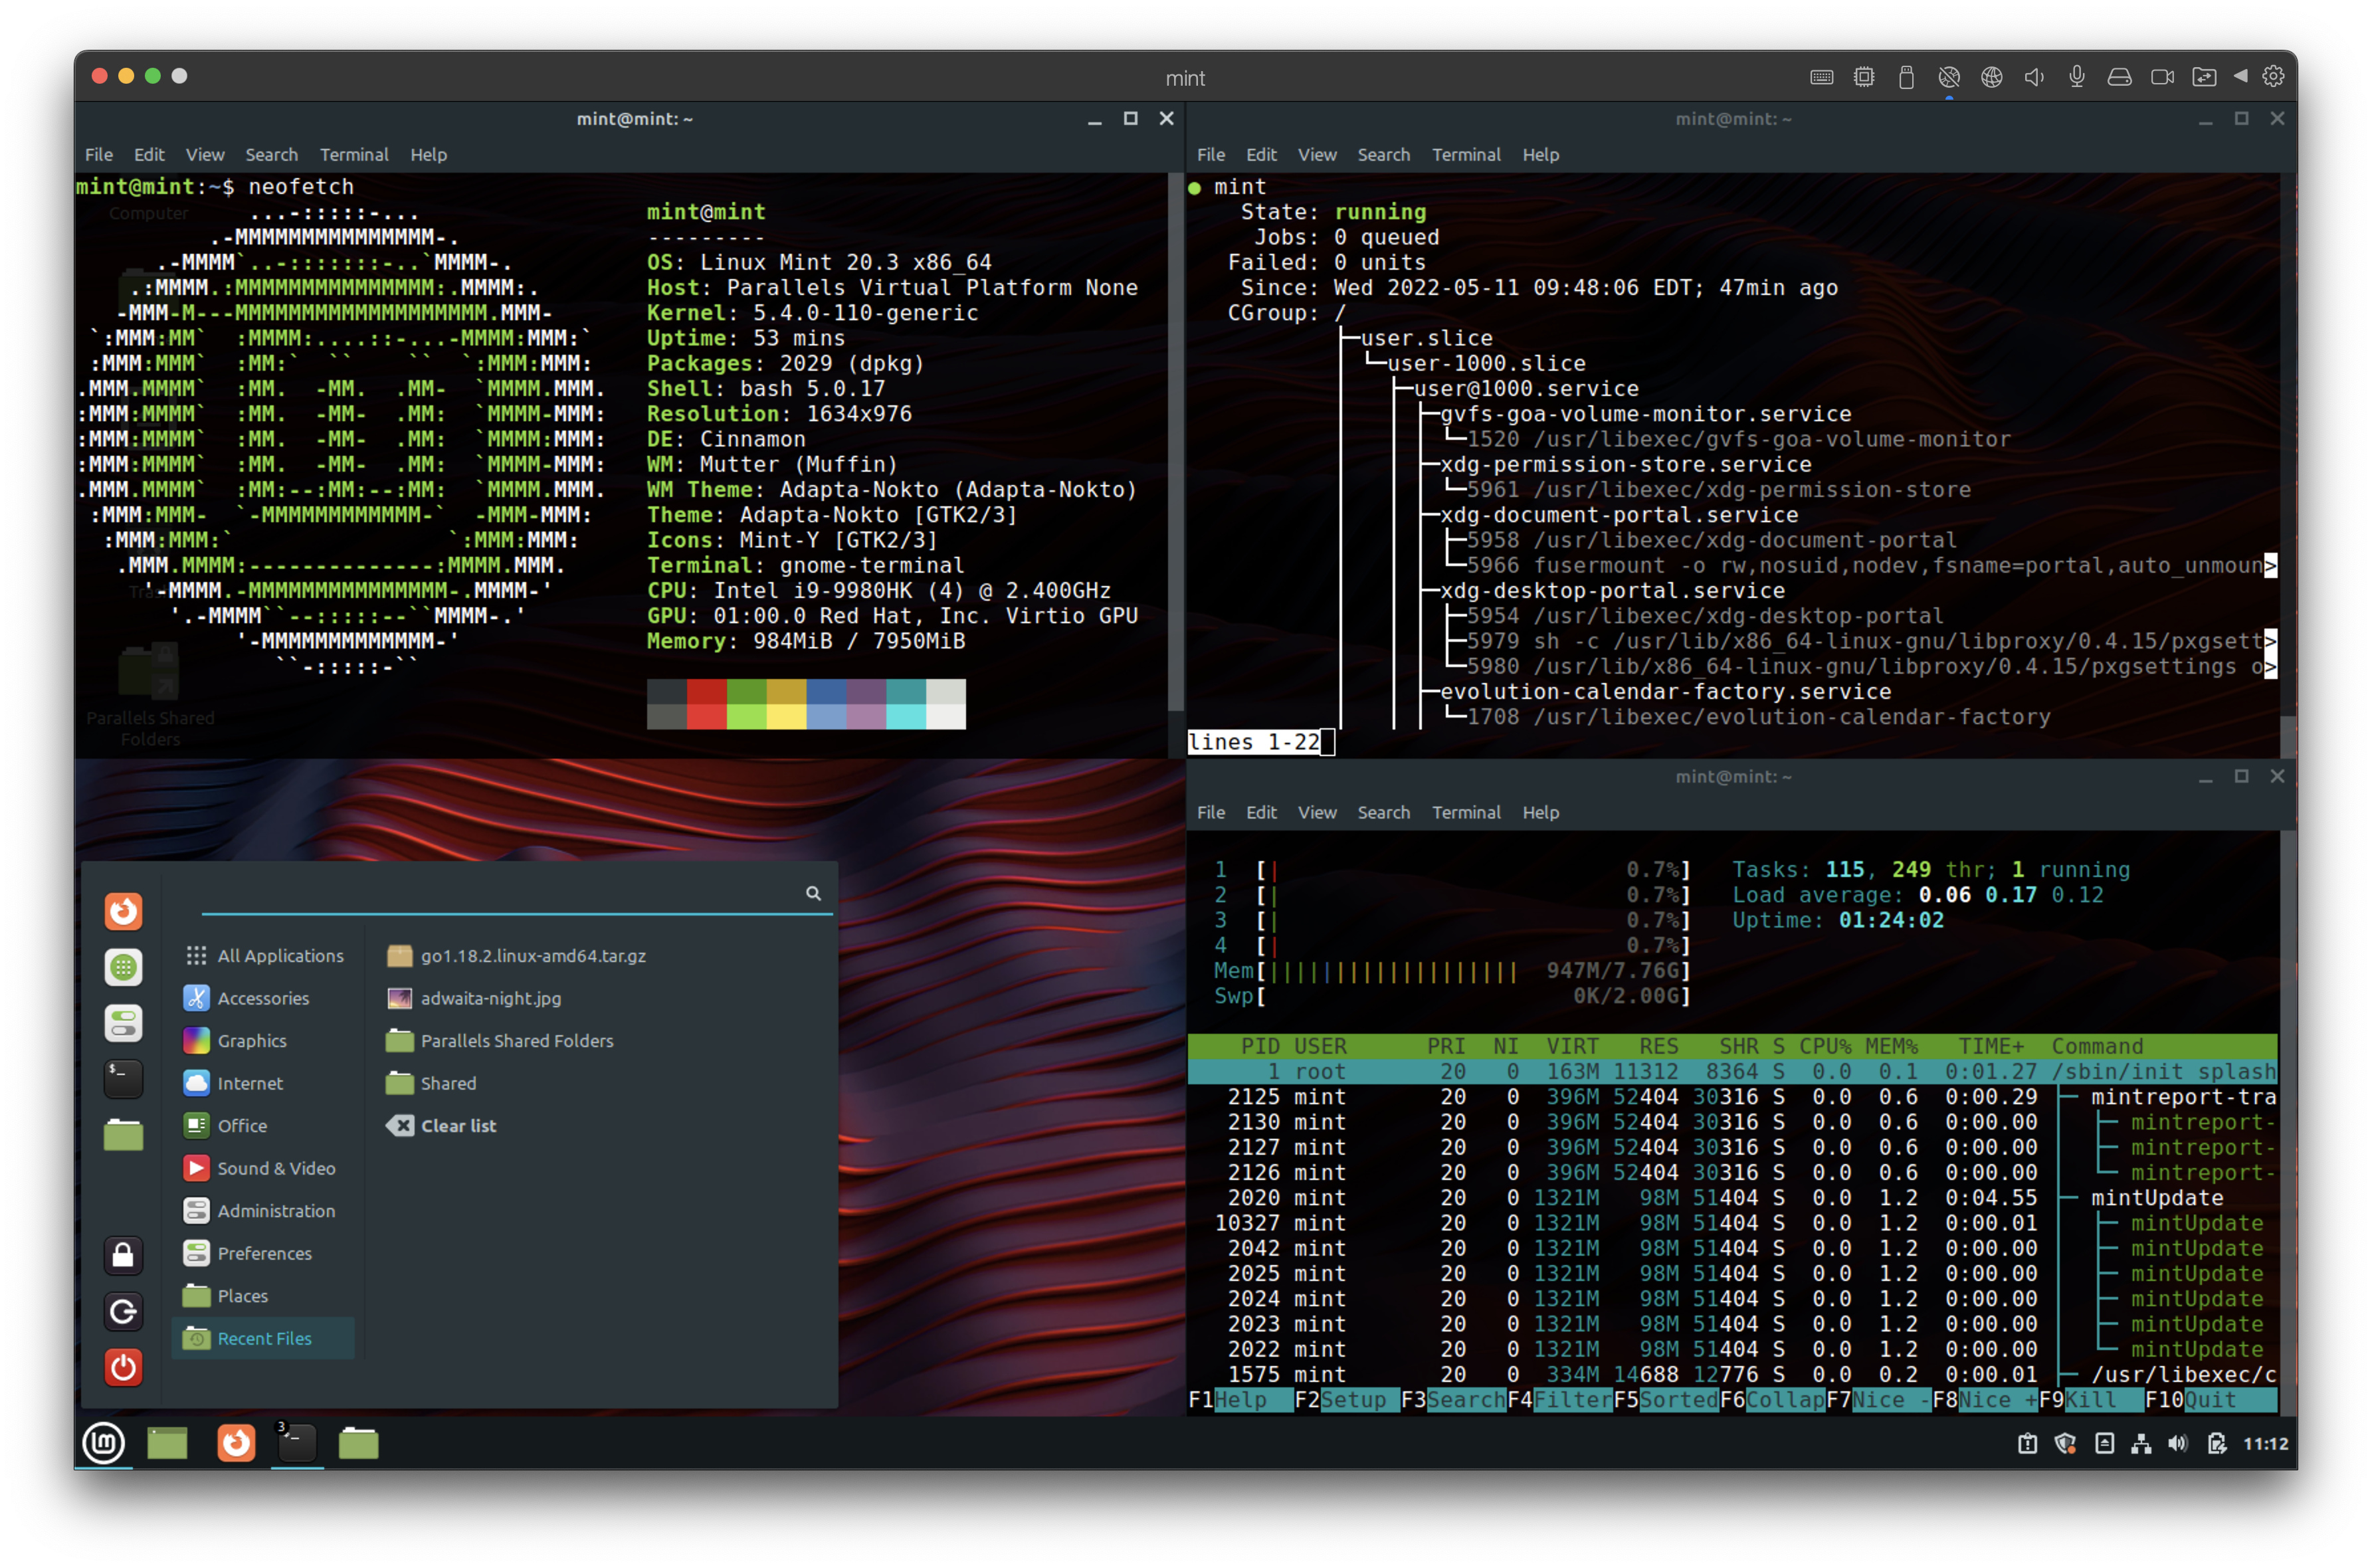Open the Shared folder in recent list
The width and height of the screenshot is (2372, 1568).
tap(432, 1083)
